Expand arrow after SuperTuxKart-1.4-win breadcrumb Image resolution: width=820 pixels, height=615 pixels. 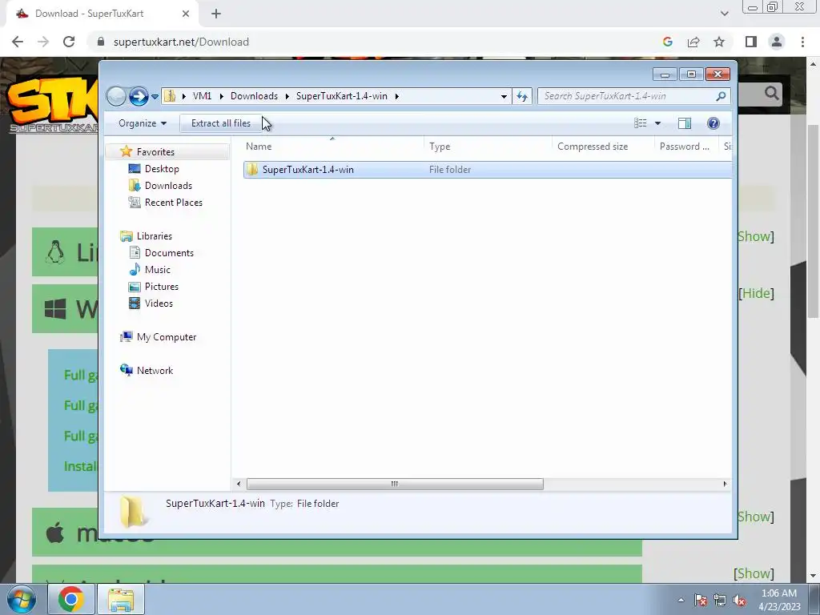tap(397, 96)
